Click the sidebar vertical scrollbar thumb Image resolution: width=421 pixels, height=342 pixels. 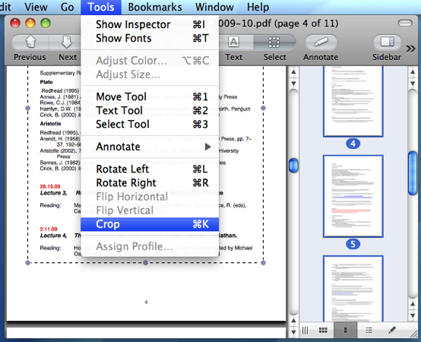click(x=413, y=173)
